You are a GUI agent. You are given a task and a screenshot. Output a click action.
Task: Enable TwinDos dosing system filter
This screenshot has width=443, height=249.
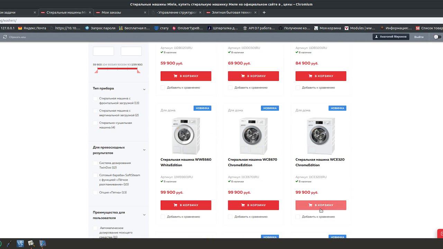[95, 163]
